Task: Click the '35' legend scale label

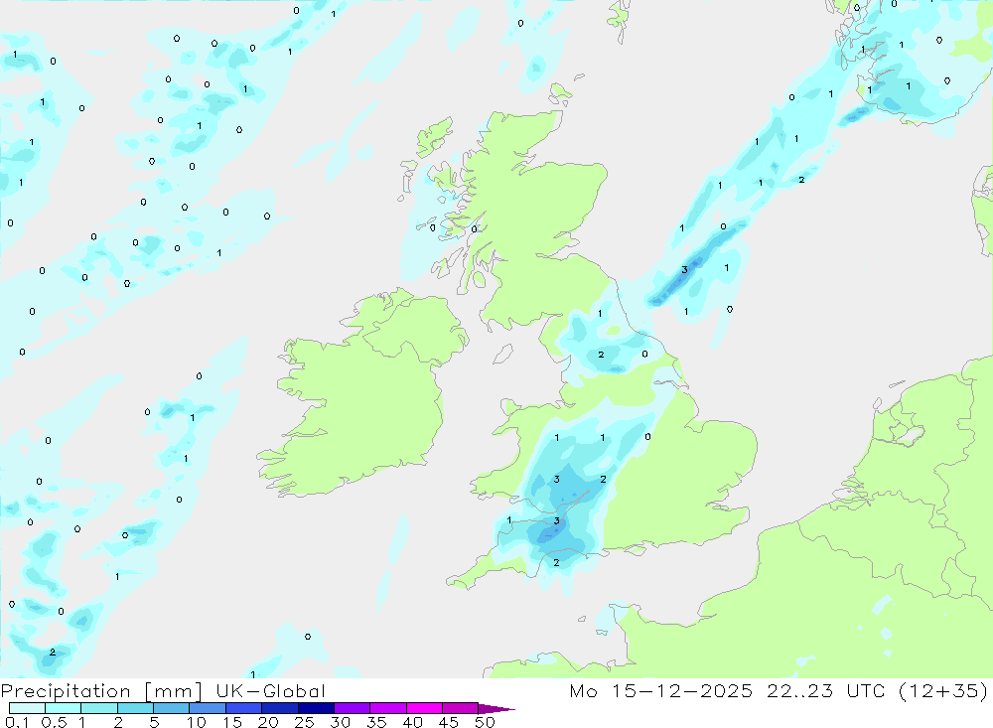Action: (376, 722)
